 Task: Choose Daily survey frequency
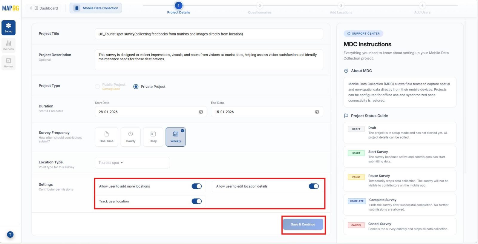(x=153, y=137)
